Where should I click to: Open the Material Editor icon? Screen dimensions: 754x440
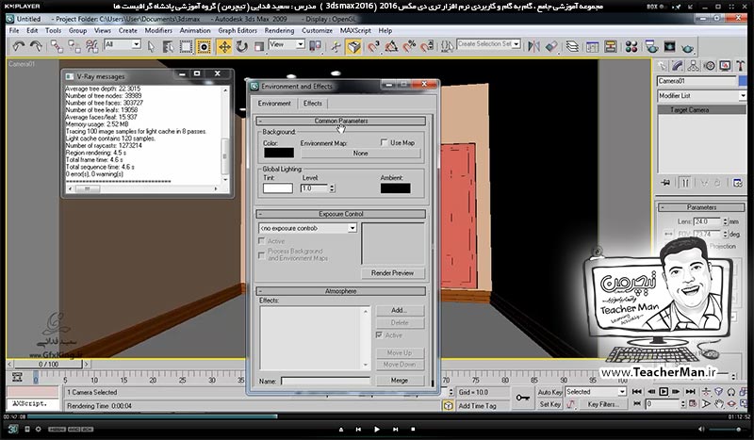tap(631, 47)
